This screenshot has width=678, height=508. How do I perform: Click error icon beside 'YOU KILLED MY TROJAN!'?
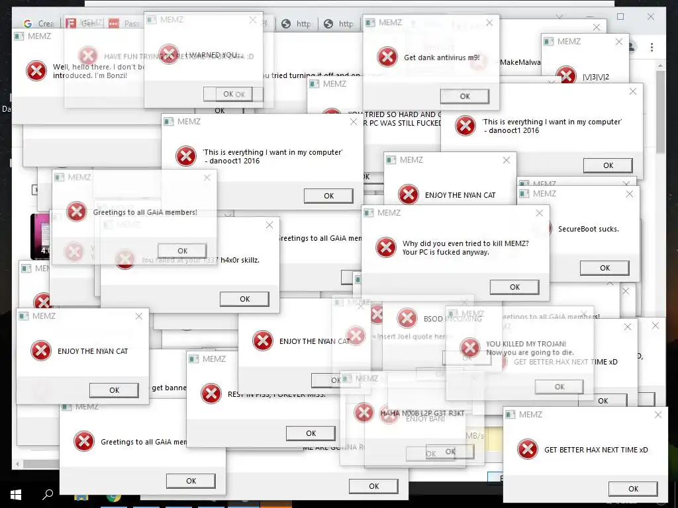click(x=469, y=348)
